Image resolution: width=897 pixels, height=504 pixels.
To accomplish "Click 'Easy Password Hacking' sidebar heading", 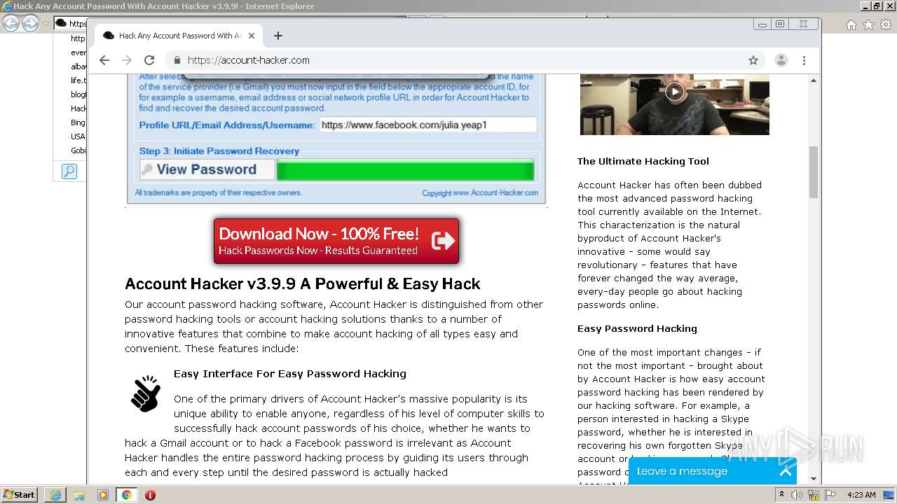I will click(x=637, y=328).
